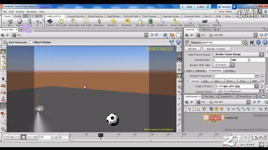Click the end frame field showing 100
268x150 pixels.
click(239, 60)
